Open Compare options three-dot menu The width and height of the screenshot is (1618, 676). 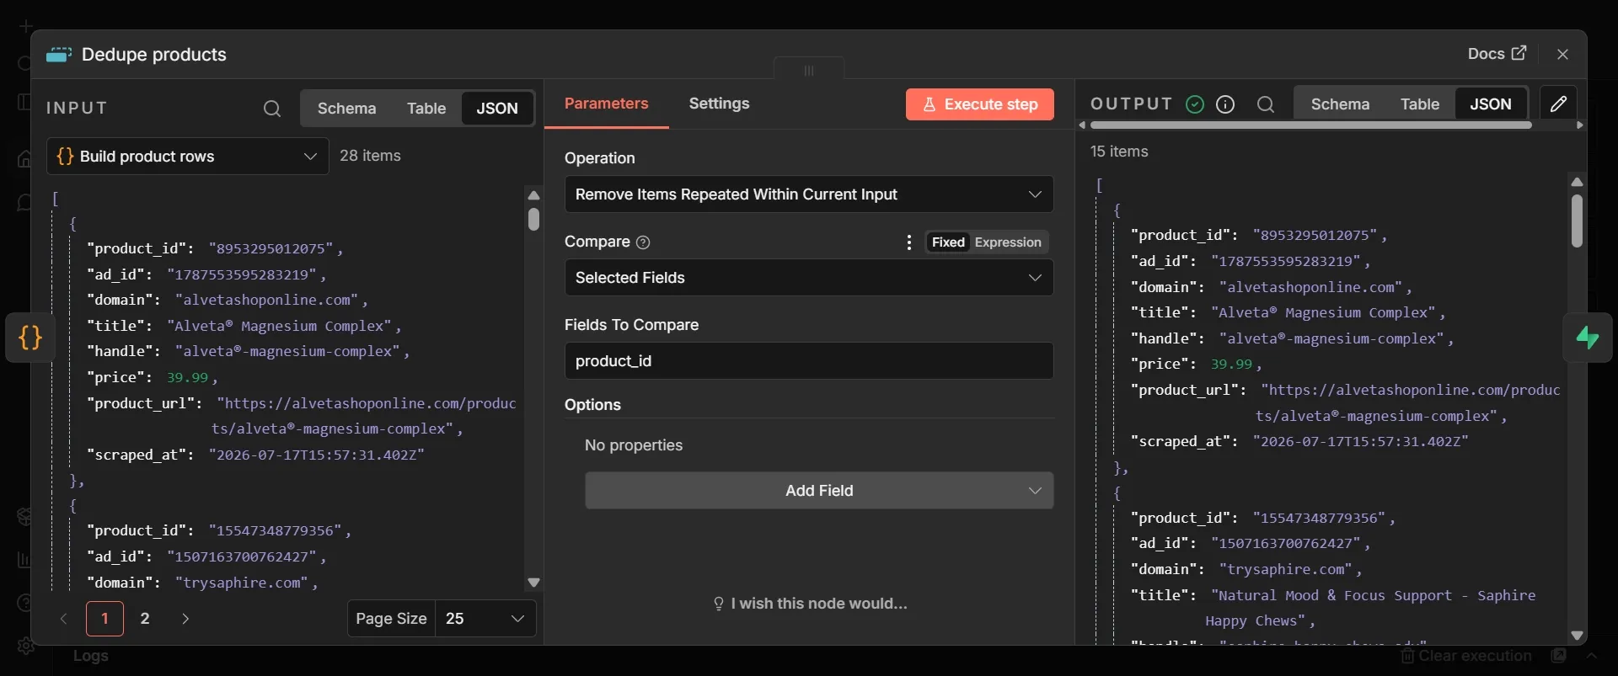coord(908,242)
